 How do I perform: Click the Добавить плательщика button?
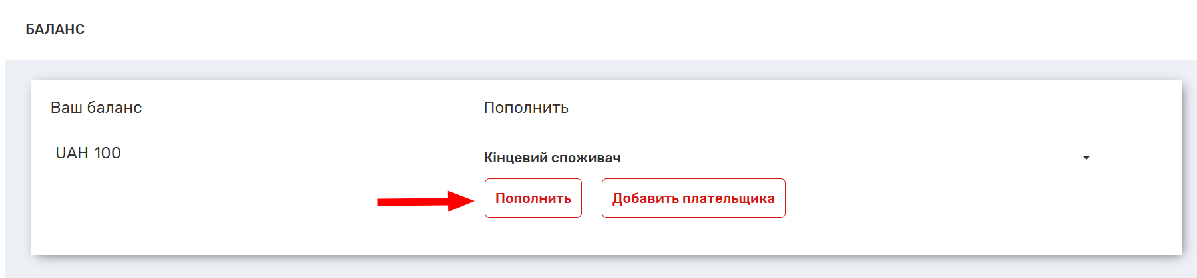pyautogui.click(x=693, y=198)
